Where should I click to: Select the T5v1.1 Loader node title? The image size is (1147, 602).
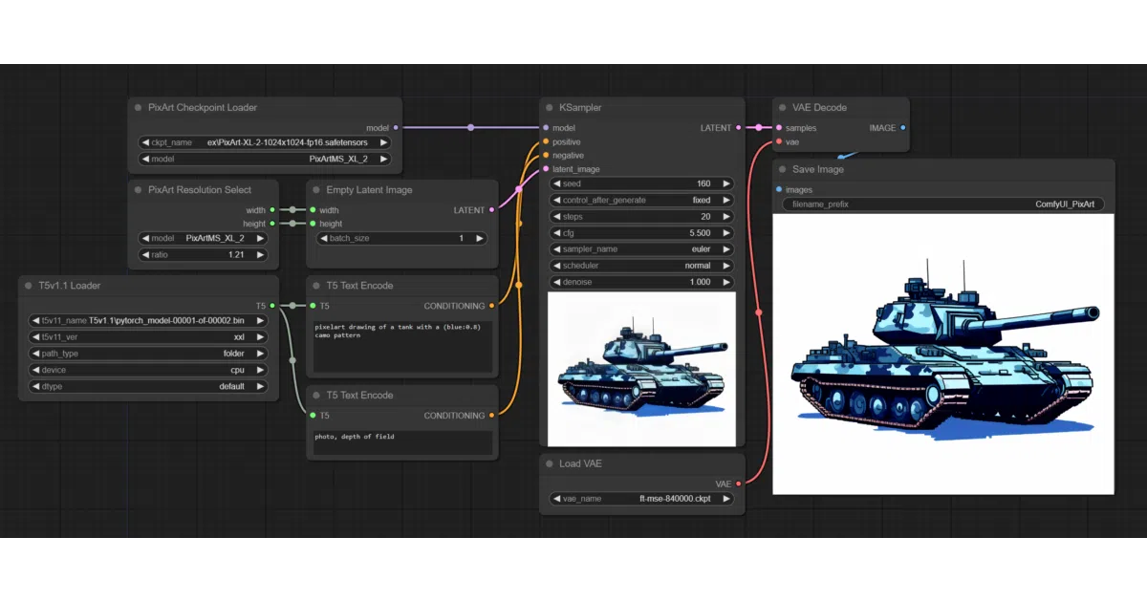pyautogui.click(x=70, y=286)
